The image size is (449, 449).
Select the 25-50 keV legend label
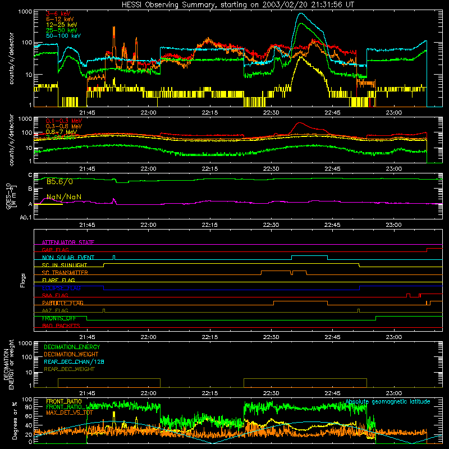62,30
